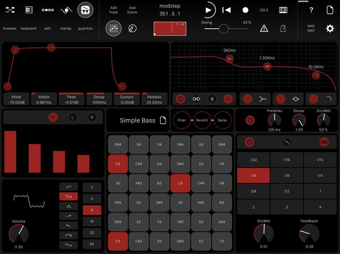Screen dimensions: 340x254
Task: Select the W waveform tab
Action: 53,118
